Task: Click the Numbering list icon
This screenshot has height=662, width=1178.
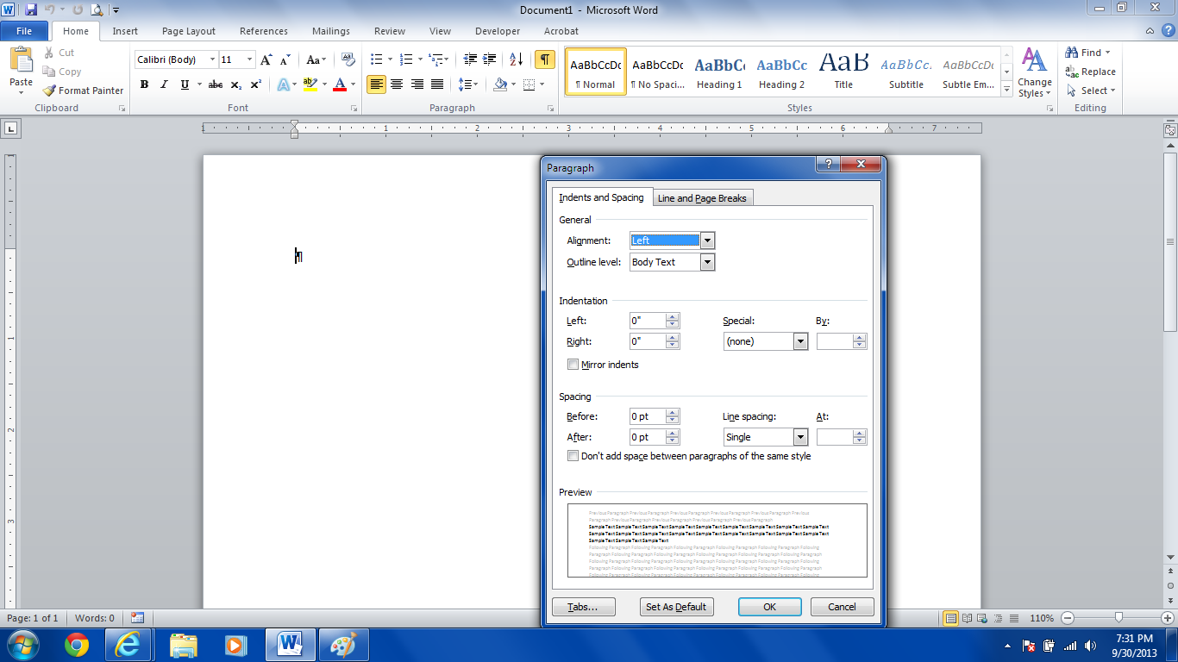Action: tap(407, 59)
